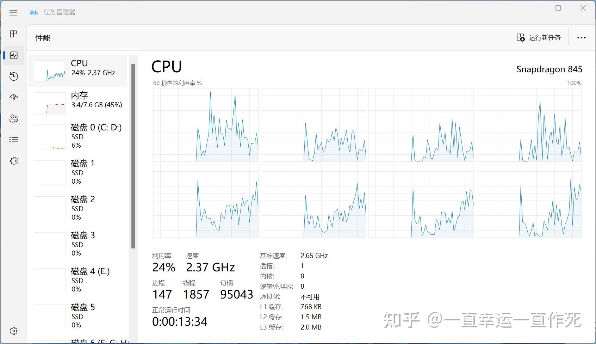Open the Users view icon

pos(13,118)
